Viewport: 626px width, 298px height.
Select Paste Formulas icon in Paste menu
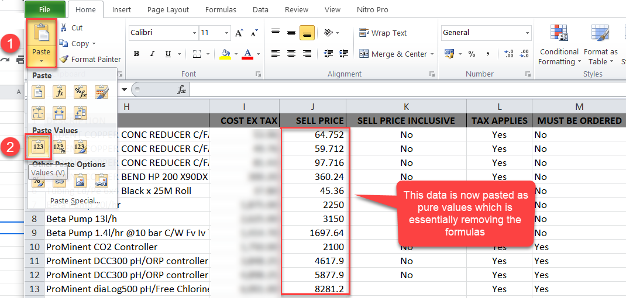tap(59, 92)
